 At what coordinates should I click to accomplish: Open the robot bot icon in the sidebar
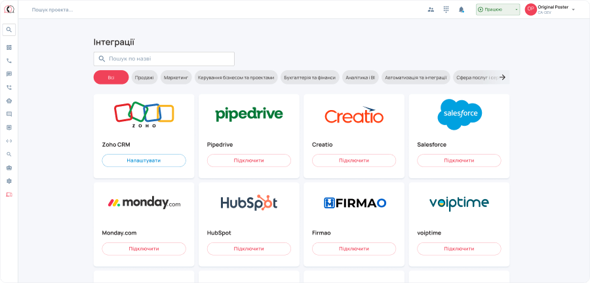tap(9, 101)
